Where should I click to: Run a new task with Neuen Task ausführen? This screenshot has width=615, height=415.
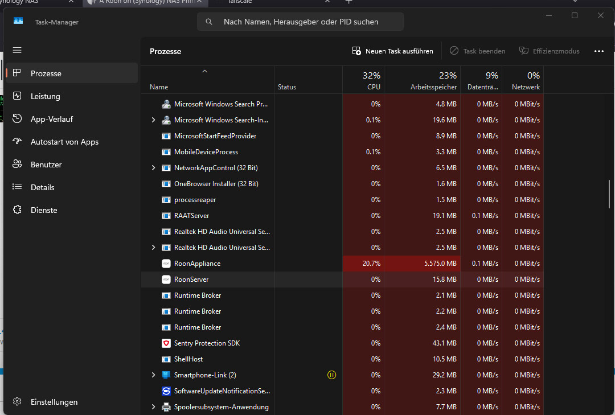pyautogui.click(x=392, y=51)
